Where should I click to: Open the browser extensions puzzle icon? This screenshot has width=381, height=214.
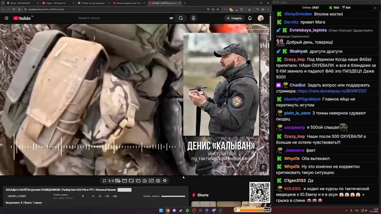[x=241, y=9]
